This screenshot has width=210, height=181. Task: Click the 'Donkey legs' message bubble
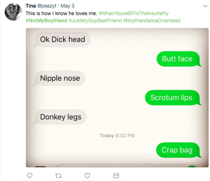[x=60, y=117]
